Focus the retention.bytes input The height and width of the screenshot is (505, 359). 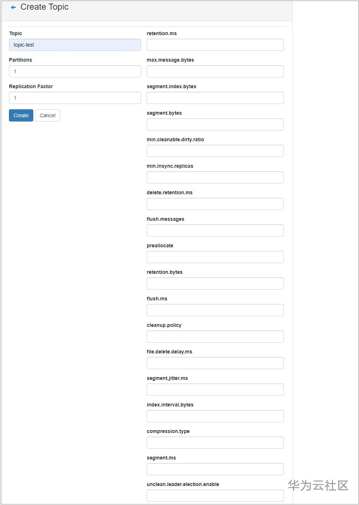pos(215,284)
